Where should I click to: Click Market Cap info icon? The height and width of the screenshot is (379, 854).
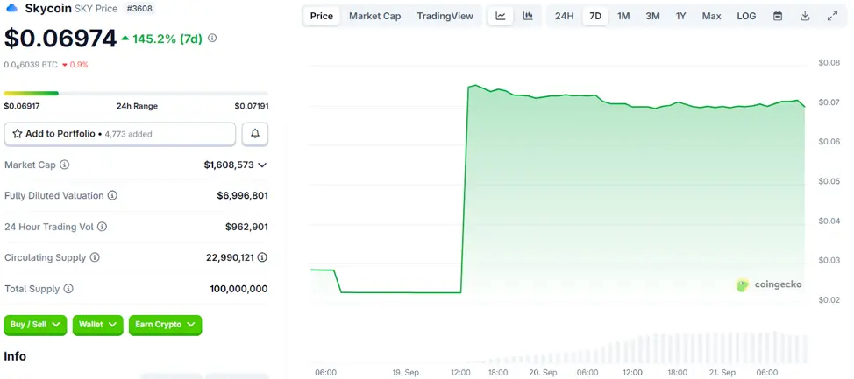(x=65, y=165)
